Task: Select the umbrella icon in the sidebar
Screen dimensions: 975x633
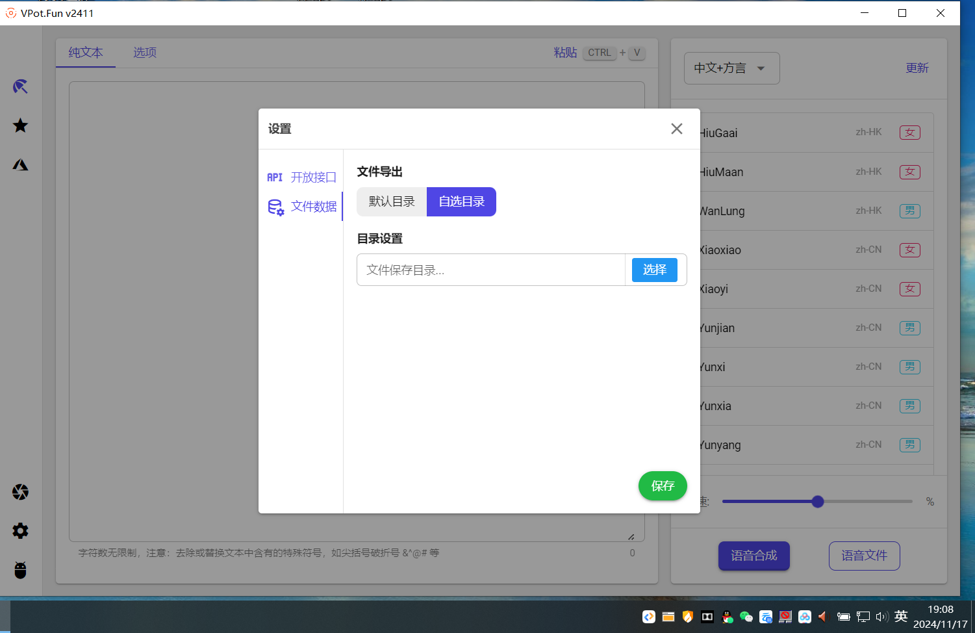Action: point(19,86)
